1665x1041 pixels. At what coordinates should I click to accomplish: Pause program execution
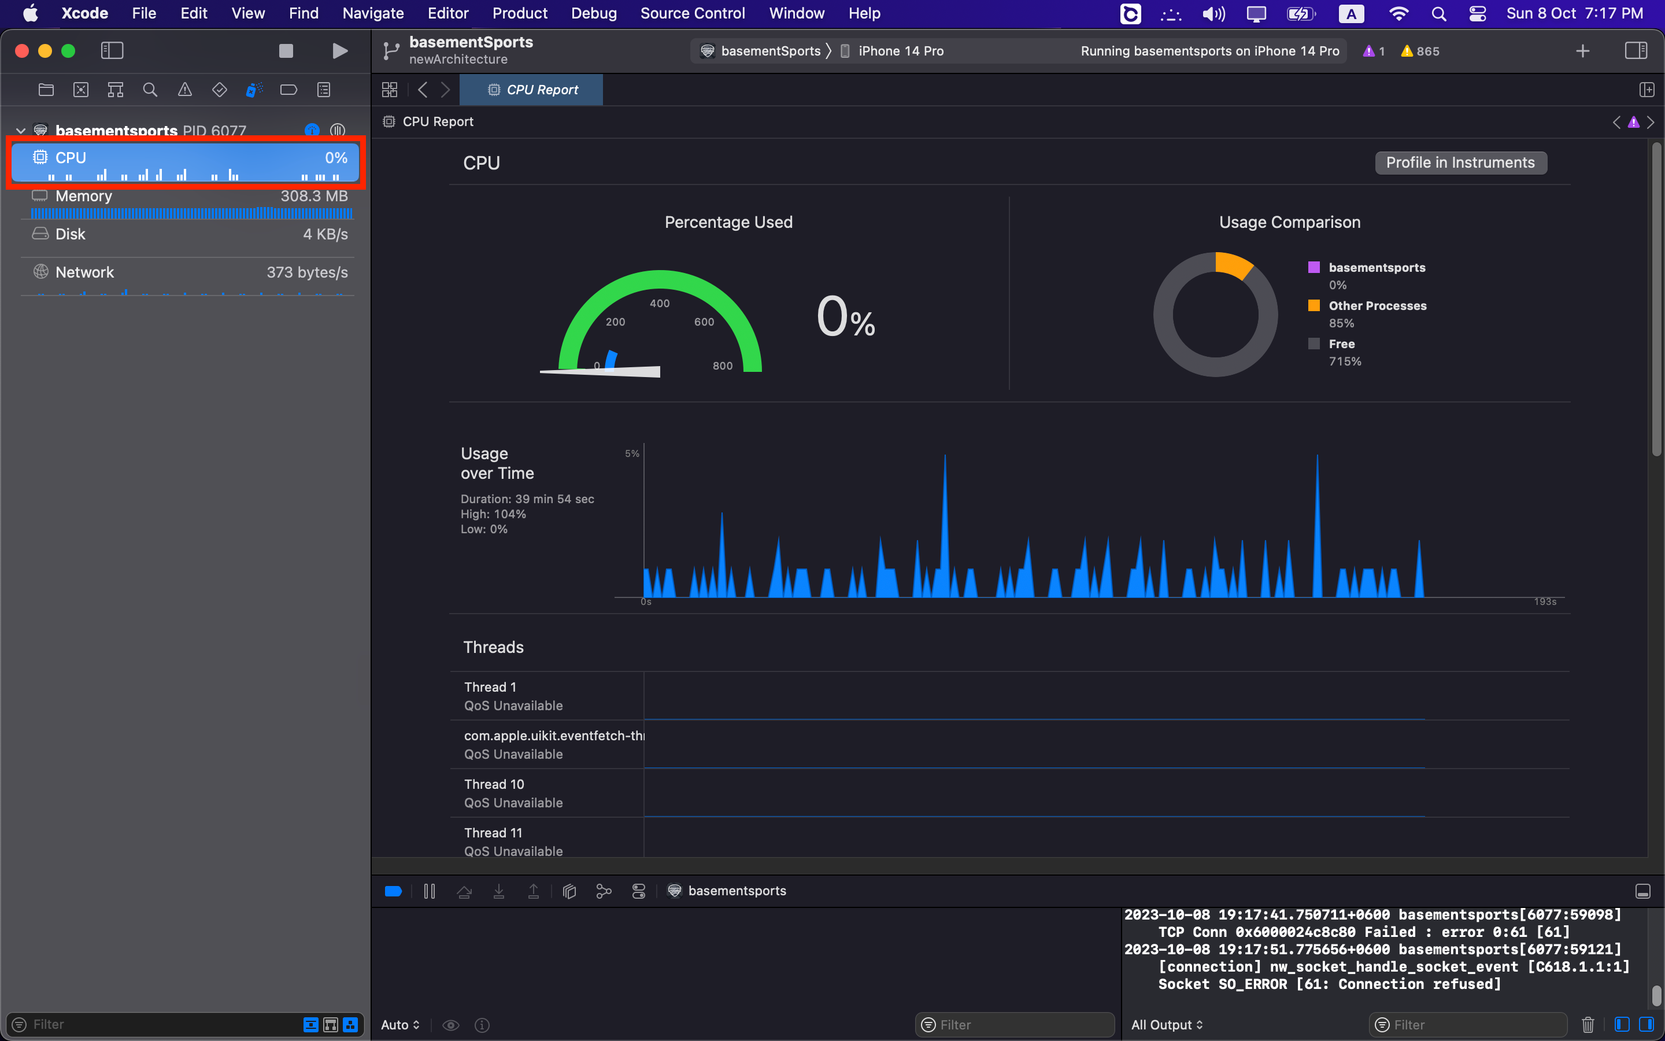(430, 891)
